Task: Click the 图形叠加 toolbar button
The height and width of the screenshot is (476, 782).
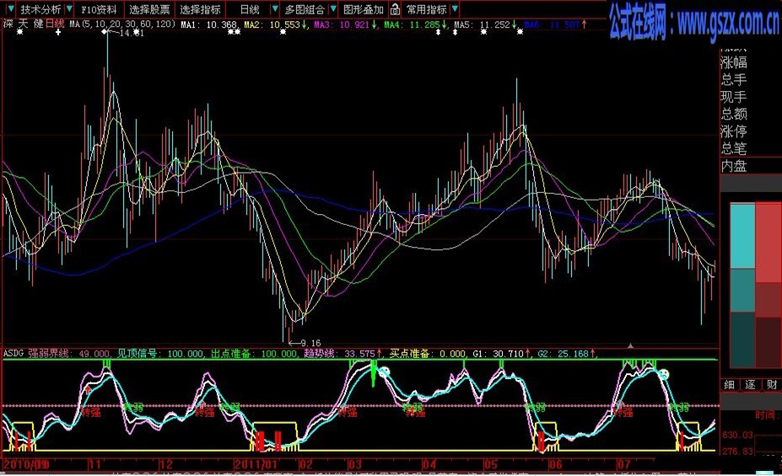Action: [x=364, y=9]
